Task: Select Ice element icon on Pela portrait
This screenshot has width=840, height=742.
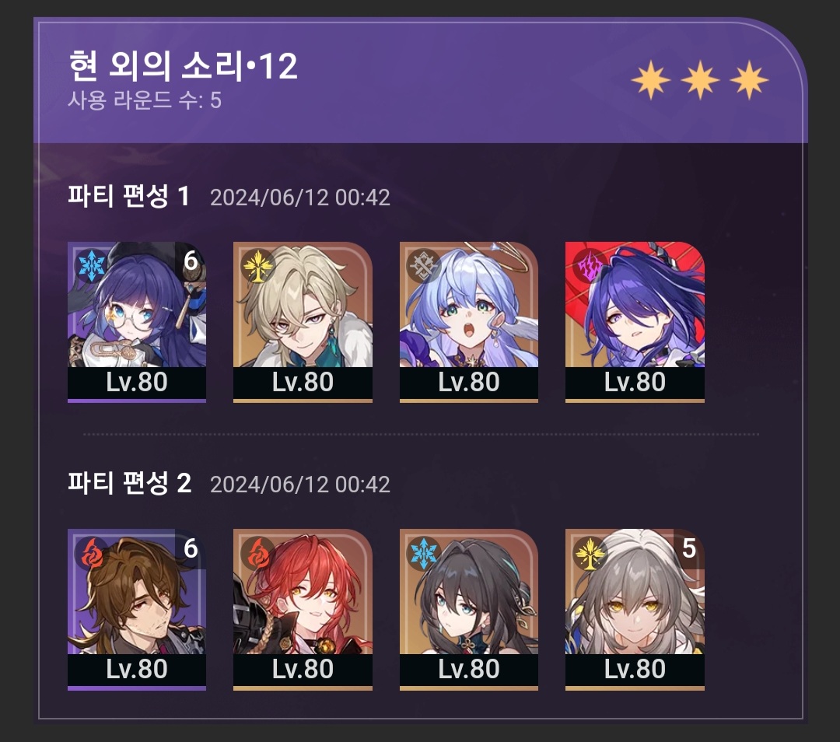Action: [92, 266]
